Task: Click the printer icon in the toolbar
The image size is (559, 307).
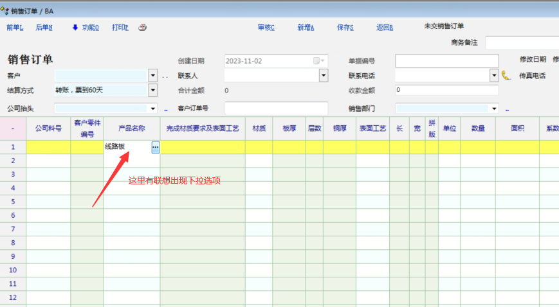Action: [143, 28]
